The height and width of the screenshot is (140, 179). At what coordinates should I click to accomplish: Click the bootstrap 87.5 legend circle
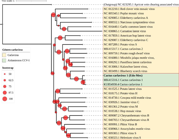(5, 93)
